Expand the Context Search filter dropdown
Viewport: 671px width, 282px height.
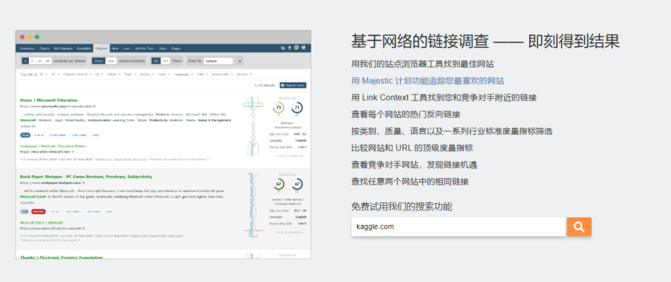coord(76,74)
